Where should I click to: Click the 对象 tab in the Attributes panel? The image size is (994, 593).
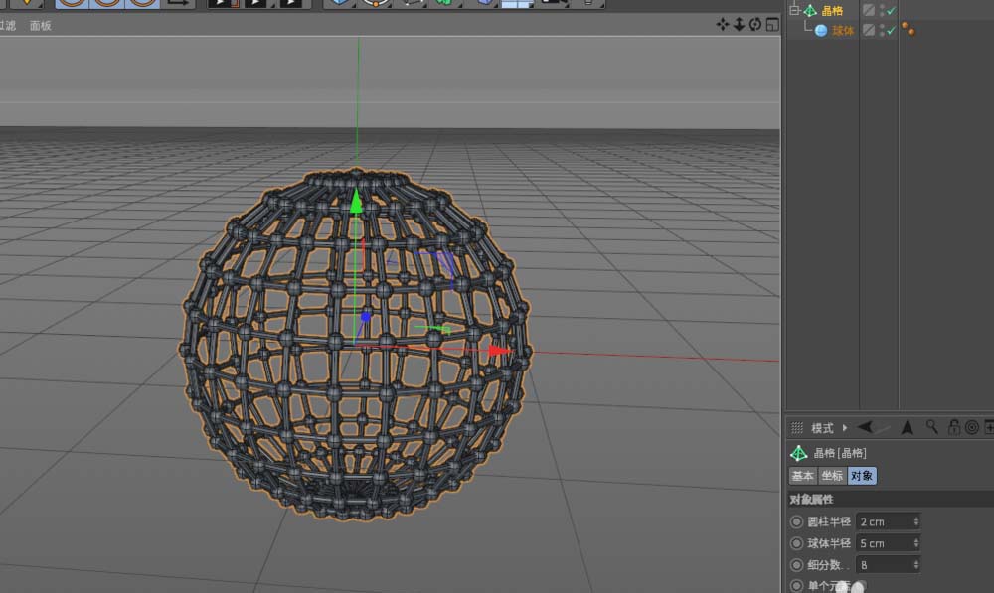click(863, 475)
